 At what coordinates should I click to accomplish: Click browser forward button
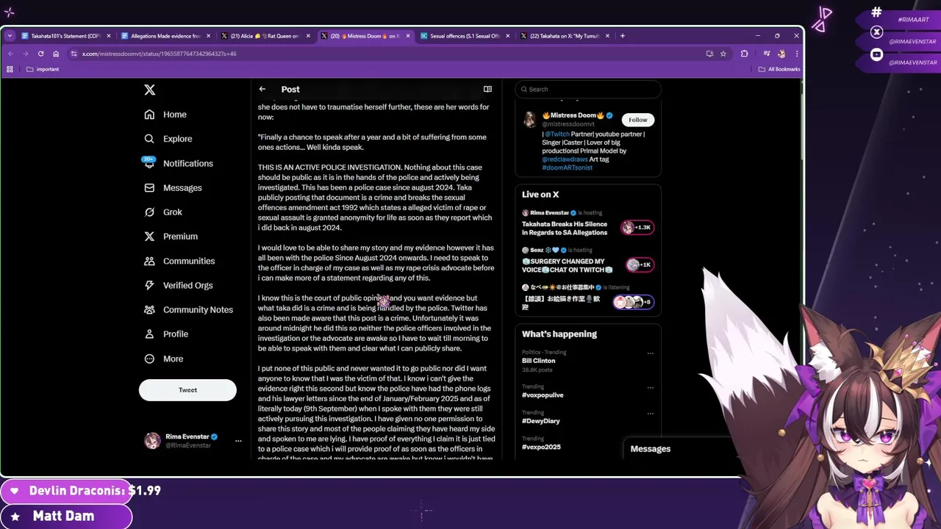[x=26, y=54]
